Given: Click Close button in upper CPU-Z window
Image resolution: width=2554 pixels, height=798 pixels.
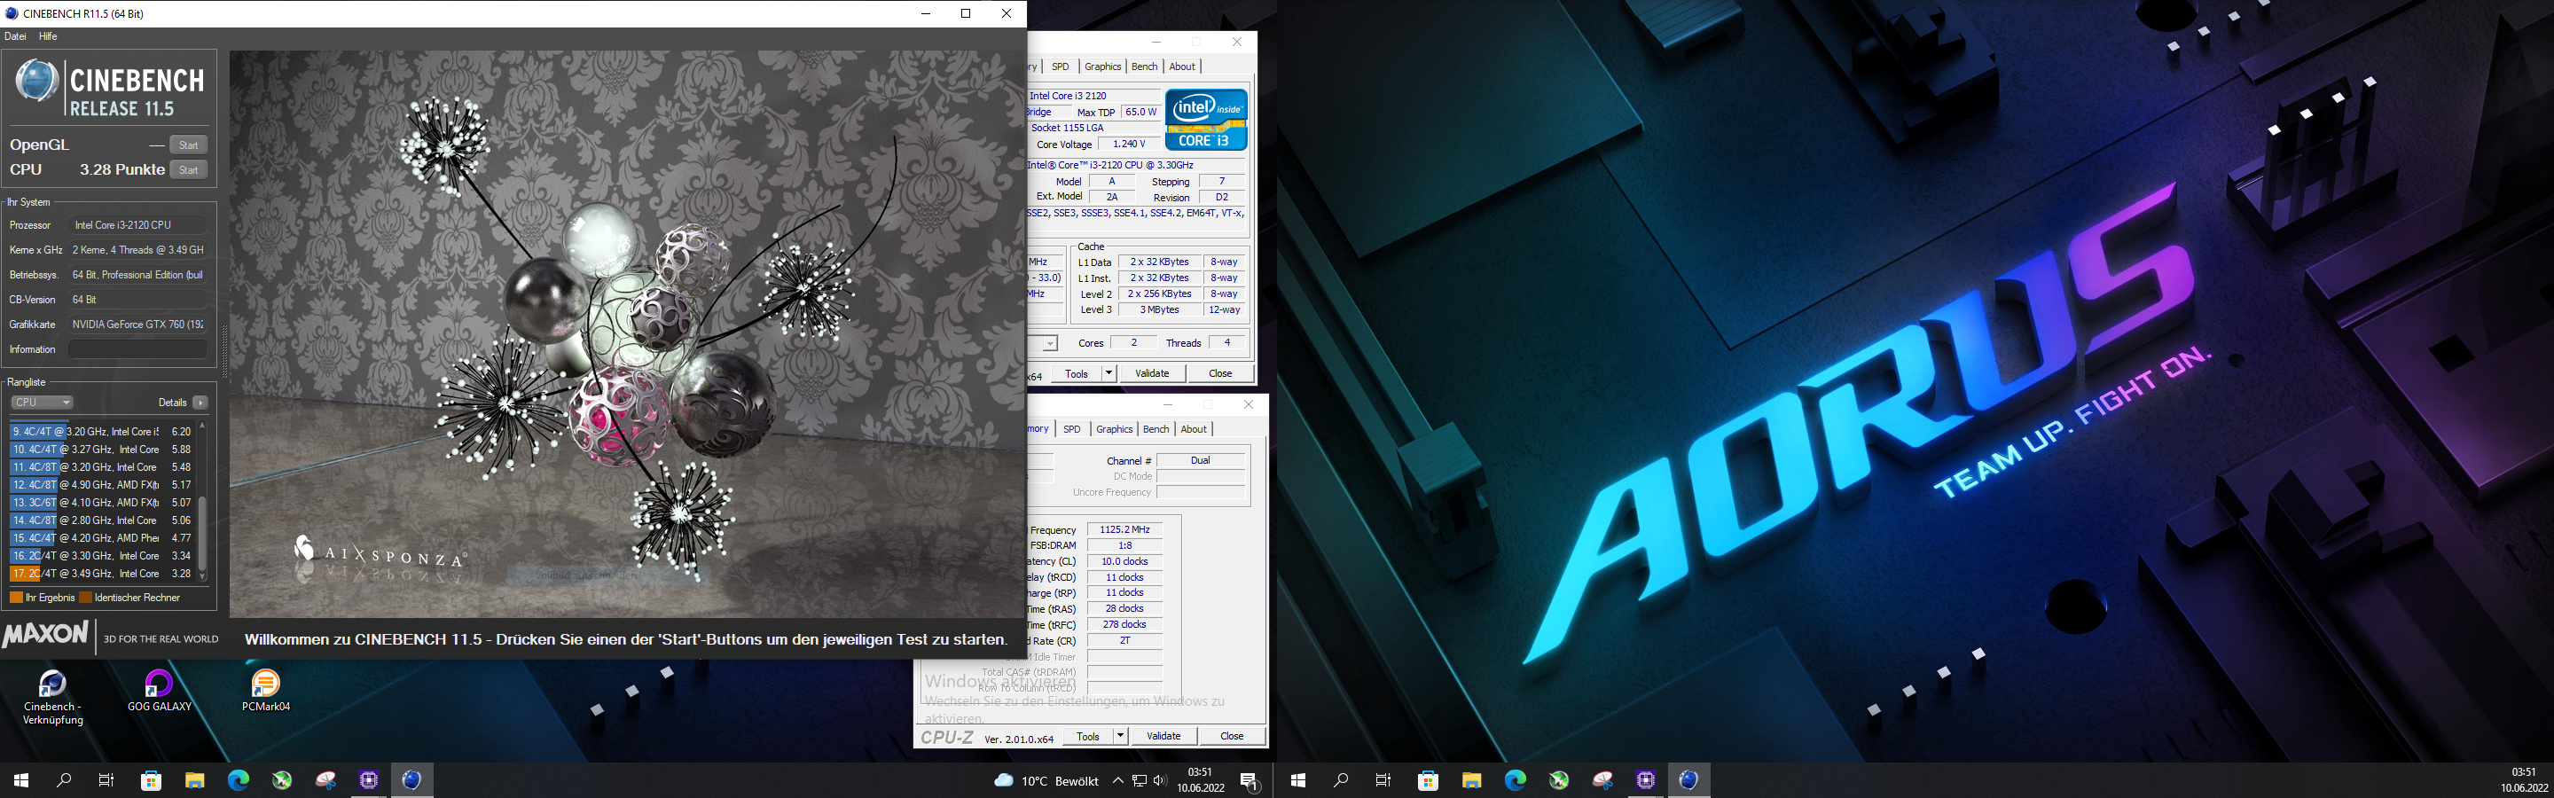Looking at the screenshot, I should [x=1220, y=373].
